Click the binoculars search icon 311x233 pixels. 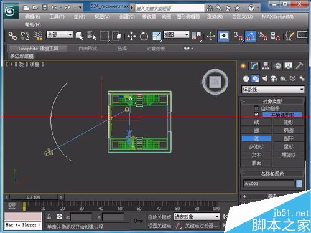point(210,8)
